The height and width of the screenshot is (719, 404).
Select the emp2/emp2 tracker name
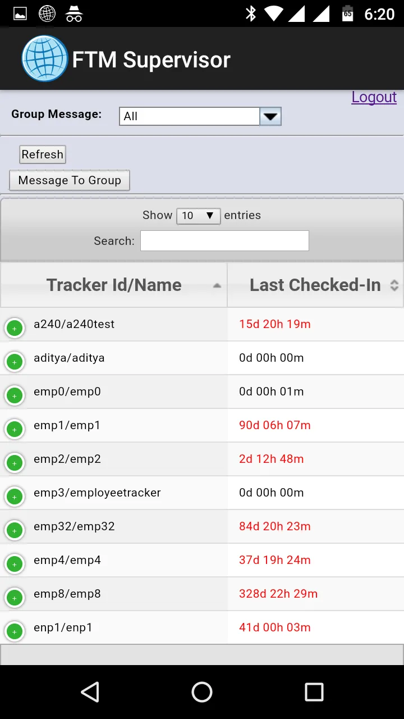tap(67, 459)
